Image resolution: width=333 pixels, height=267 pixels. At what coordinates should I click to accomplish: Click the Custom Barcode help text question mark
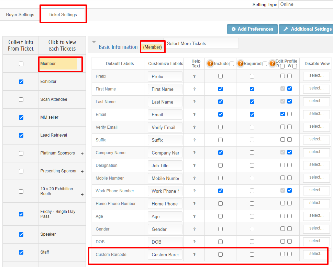194,255
